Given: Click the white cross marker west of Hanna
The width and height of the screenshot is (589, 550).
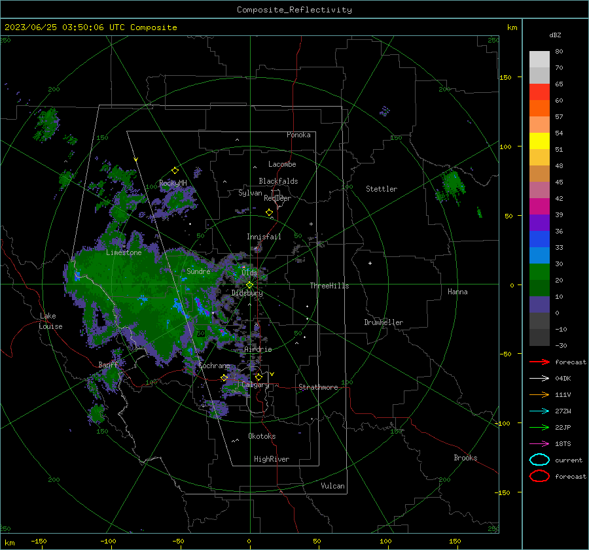Looking at the screenshot, I should (x=370, y=263).
